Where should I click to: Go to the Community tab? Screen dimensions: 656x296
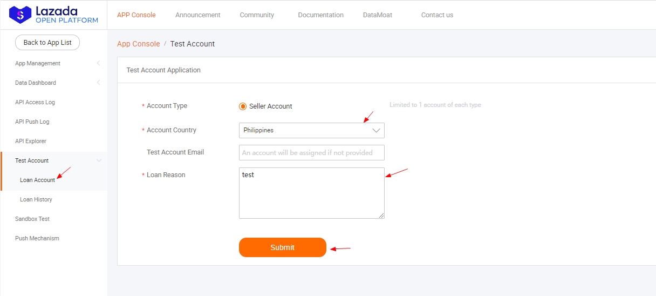tap(257, 15)
